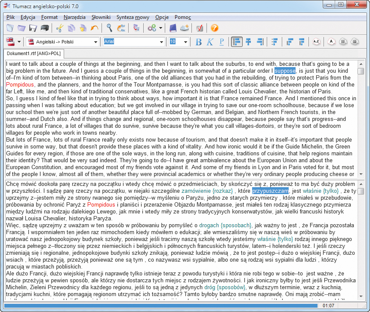The image size is (370, 312).
Task: Open the Arial font name dropdown
Action: point(161,42)
